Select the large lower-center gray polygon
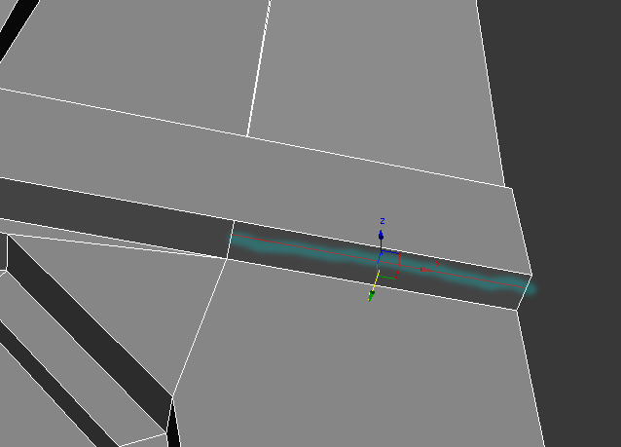The width and height of the screenshot is (621, 447). click(x=360, y=370)
